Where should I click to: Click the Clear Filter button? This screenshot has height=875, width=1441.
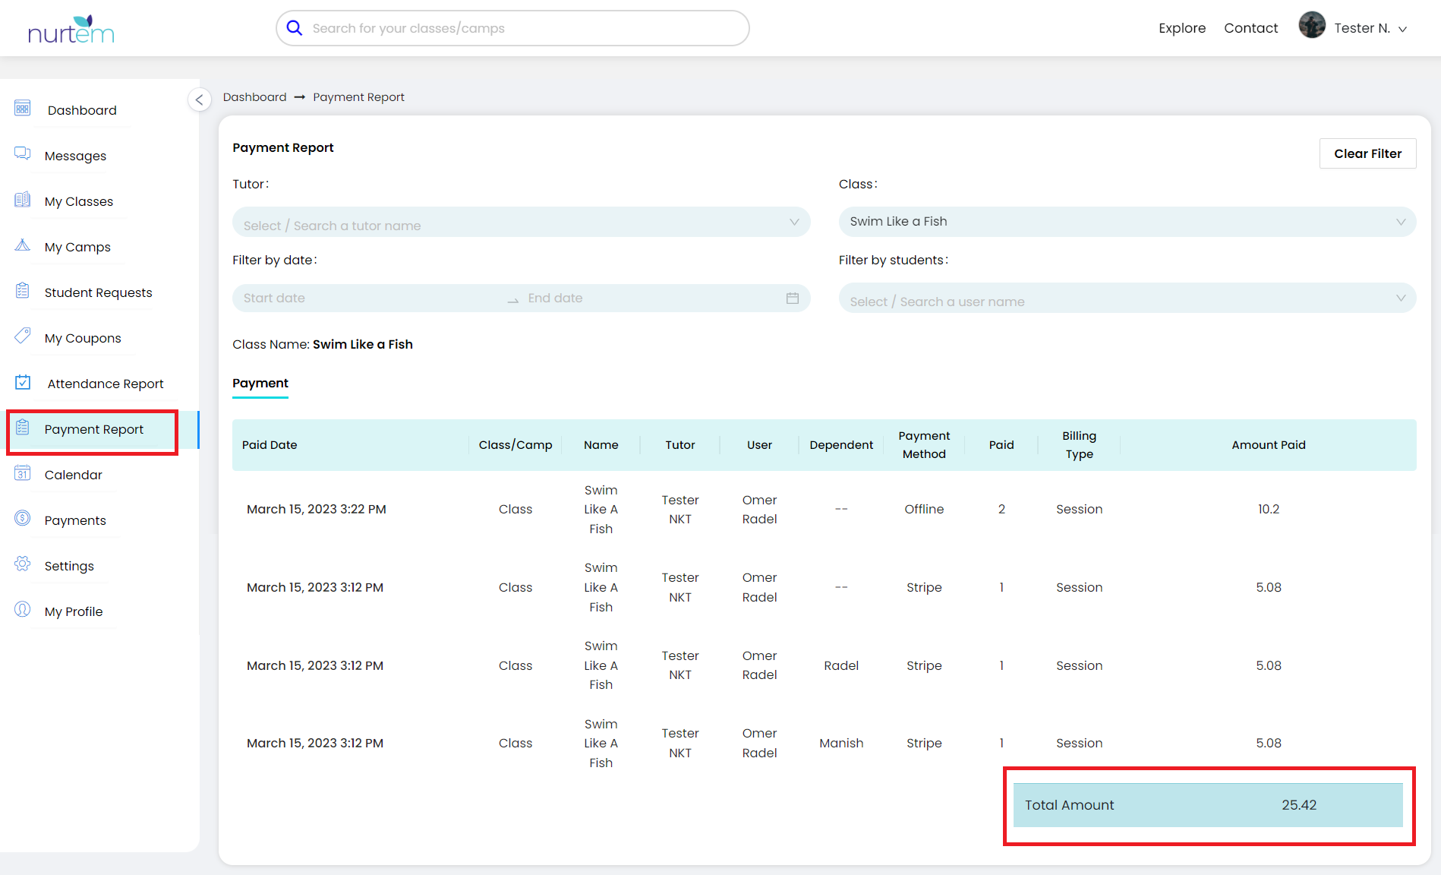pos(1367,153)
